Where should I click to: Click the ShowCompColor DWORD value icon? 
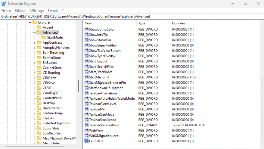point(86,29)
